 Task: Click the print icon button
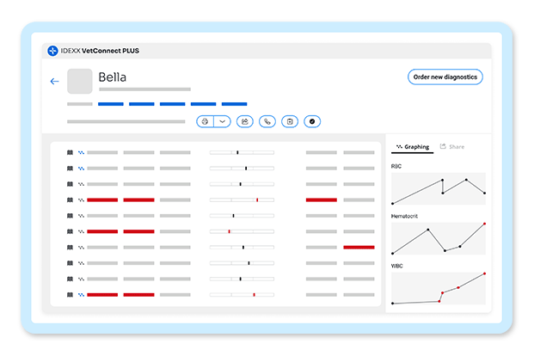pyautogui.click(x=205, y=121)
